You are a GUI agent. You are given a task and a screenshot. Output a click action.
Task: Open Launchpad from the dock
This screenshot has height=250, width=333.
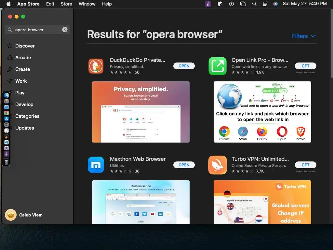(7, 101)
